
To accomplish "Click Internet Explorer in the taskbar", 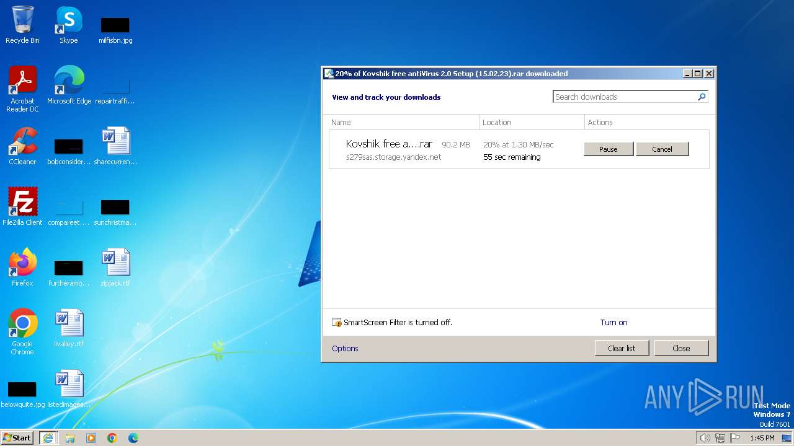I will (x=48, y=438).
